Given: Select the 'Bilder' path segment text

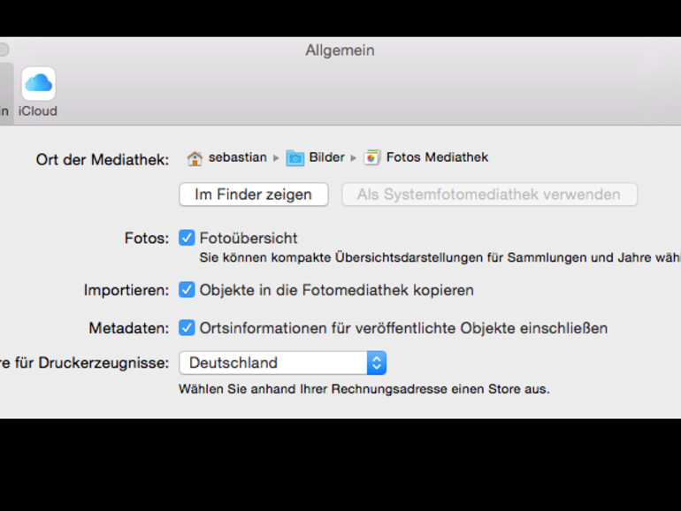Looking at the screenshot, I should [326, 157].
